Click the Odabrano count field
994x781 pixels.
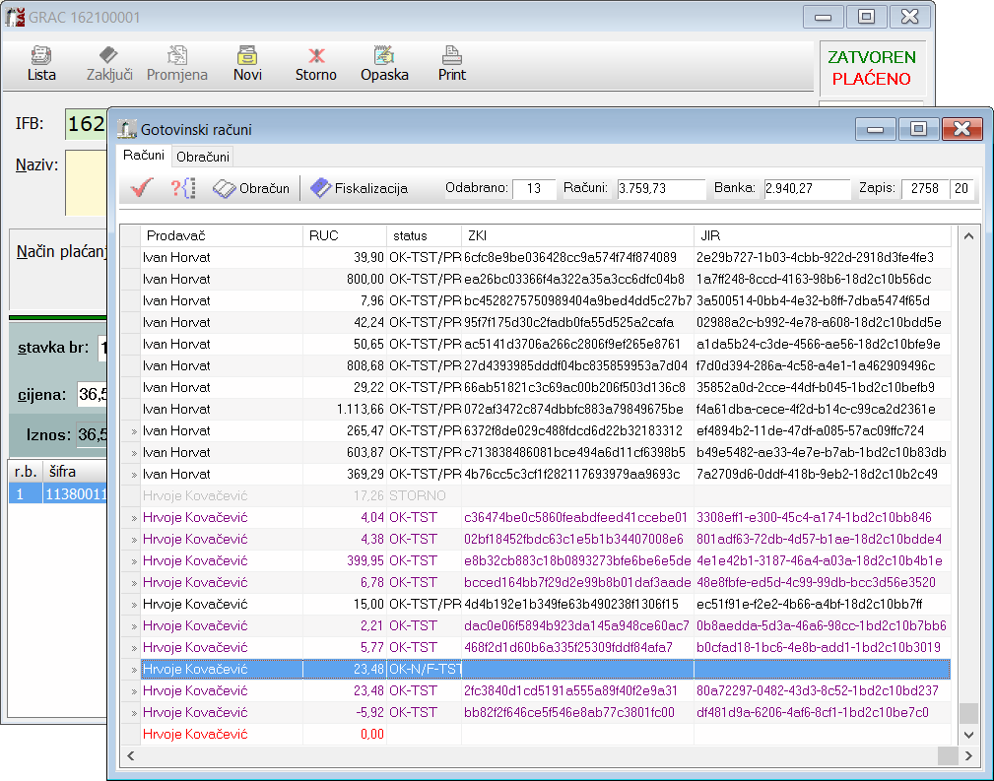pyautogui.click(x=533, y=188)
